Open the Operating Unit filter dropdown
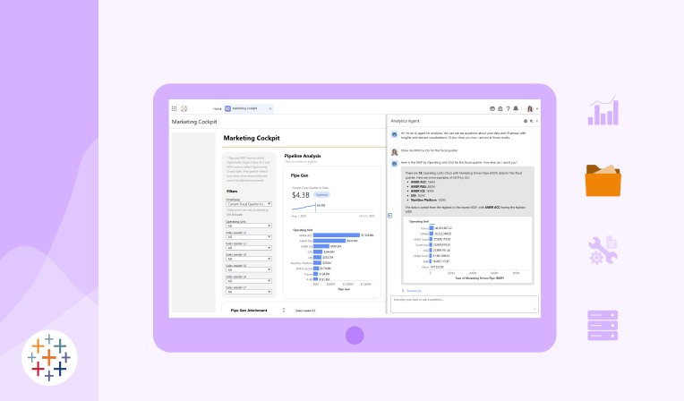684x401 pixels. point(248,226)
